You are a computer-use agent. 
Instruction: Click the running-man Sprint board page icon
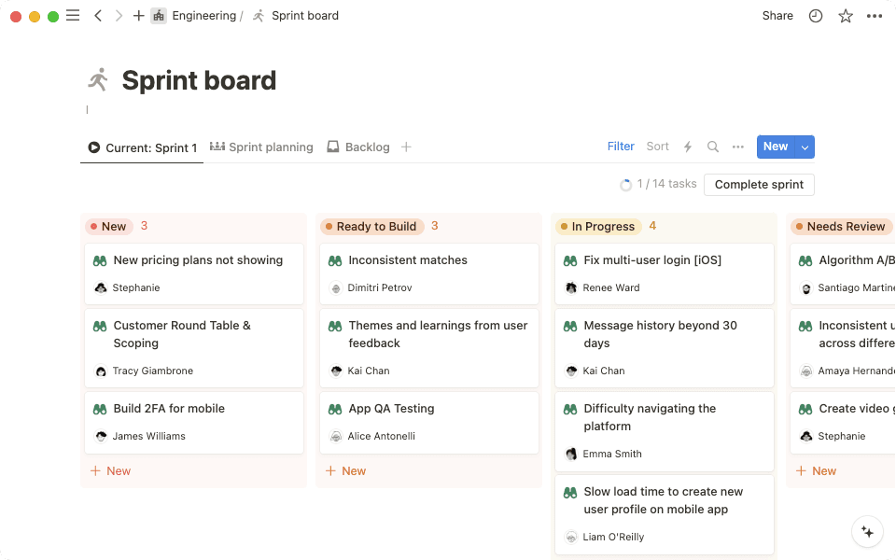click(x=97, y=79)
